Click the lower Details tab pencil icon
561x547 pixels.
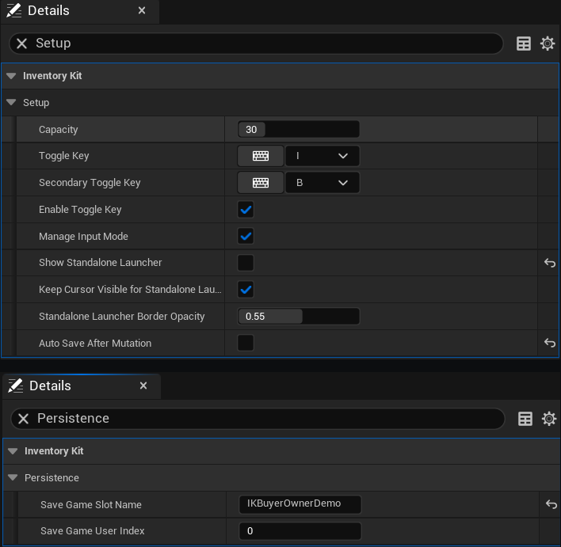coord(15,386)
